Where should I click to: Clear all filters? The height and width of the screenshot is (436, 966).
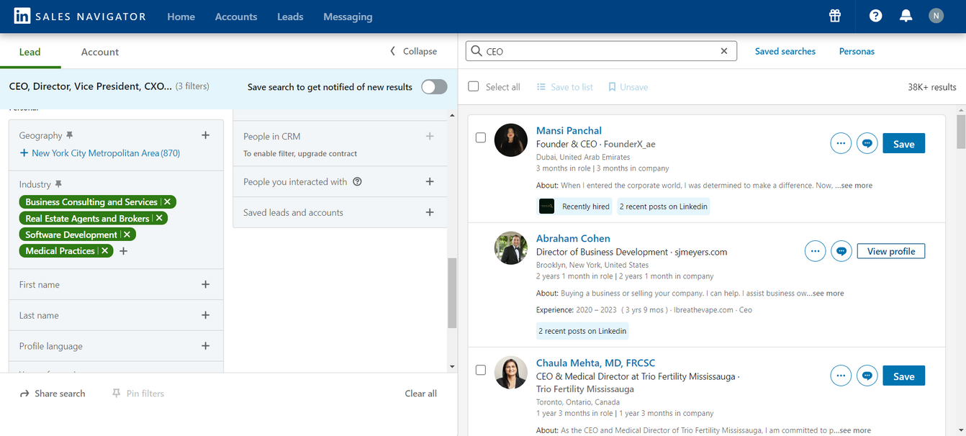[421, 394]
